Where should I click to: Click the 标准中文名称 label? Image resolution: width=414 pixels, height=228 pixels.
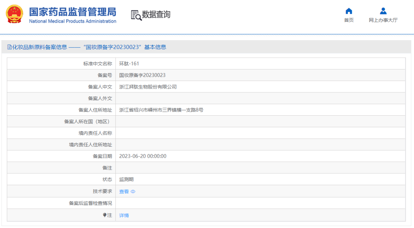(98, 64)
